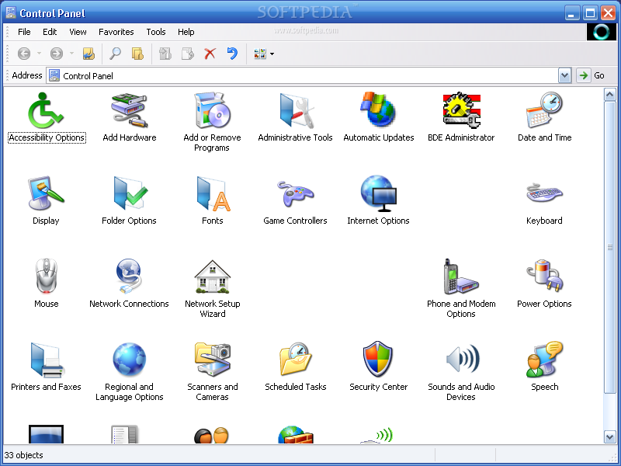Viewport: 621px width, 466px height.
Task: Go up one folder level
Action: [88, 54]
